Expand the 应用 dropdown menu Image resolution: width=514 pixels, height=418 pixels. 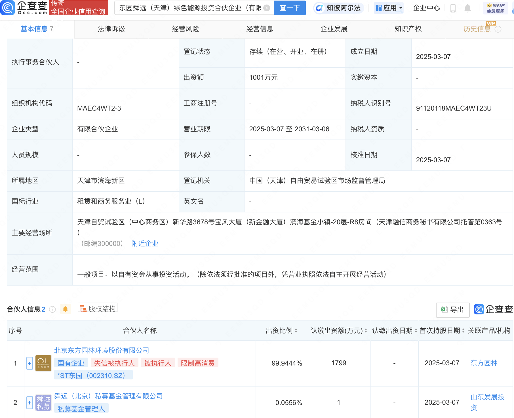389,8
